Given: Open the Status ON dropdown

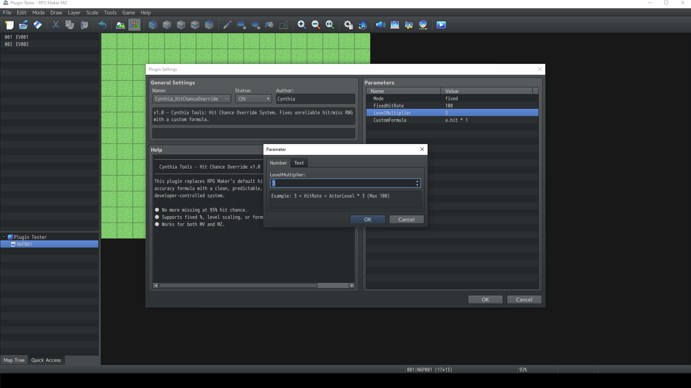Looking at the screenshot, I should 253,99.
